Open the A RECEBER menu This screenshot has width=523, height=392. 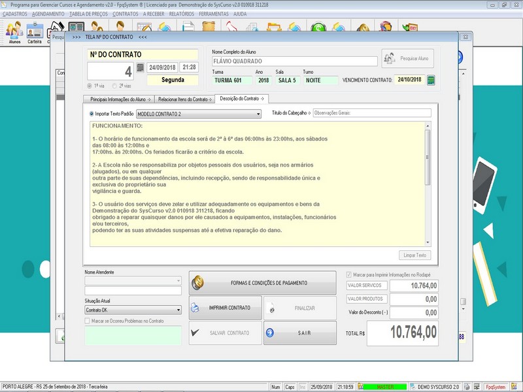[x=154, y=14]
